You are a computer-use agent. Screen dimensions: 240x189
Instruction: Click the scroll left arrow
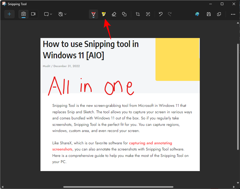2,187
